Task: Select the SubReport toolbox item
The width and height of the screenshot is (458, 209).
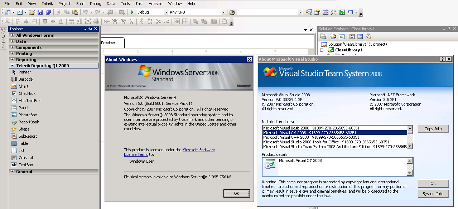Action: [54, 136]
